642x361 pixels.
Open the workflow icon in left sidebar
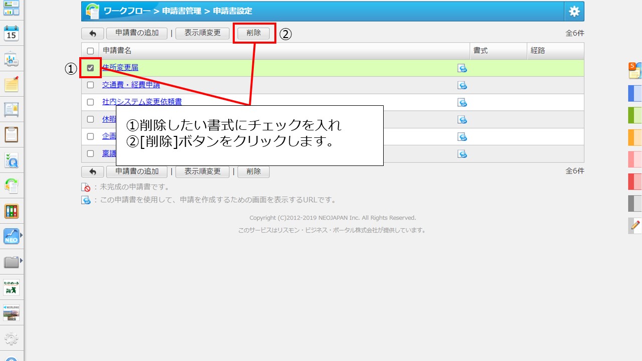click(x=11, y=186)
